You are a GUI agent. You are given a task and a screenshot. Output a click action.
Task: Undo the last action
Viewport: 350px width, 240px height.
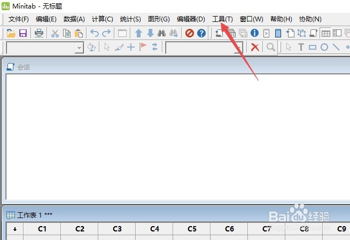tap(95, 33)
